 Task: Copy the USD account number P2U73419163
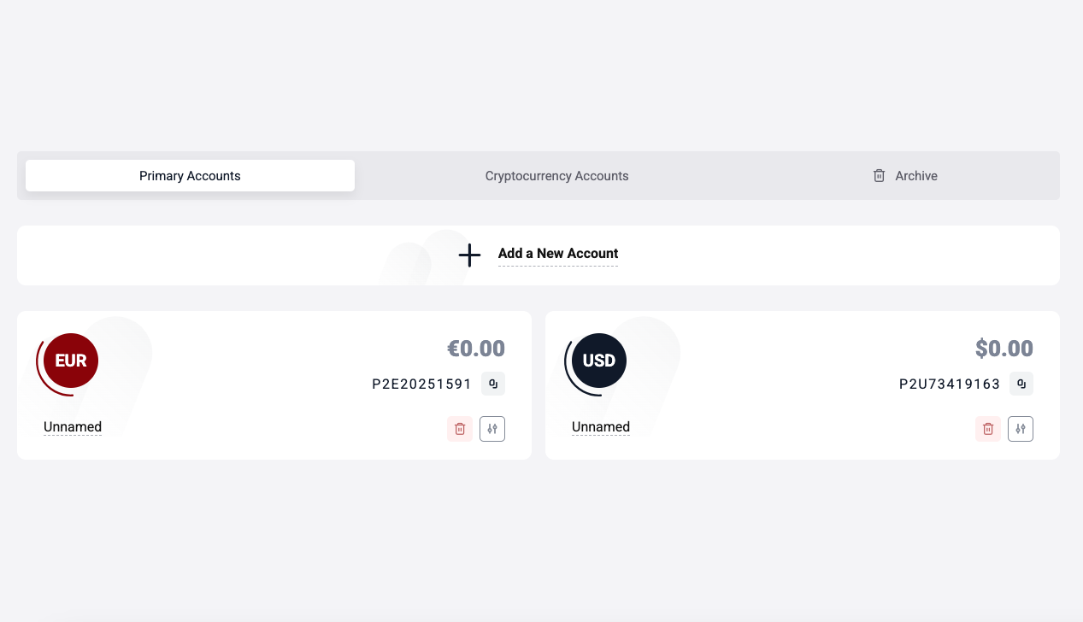[x=1021, y=384]
